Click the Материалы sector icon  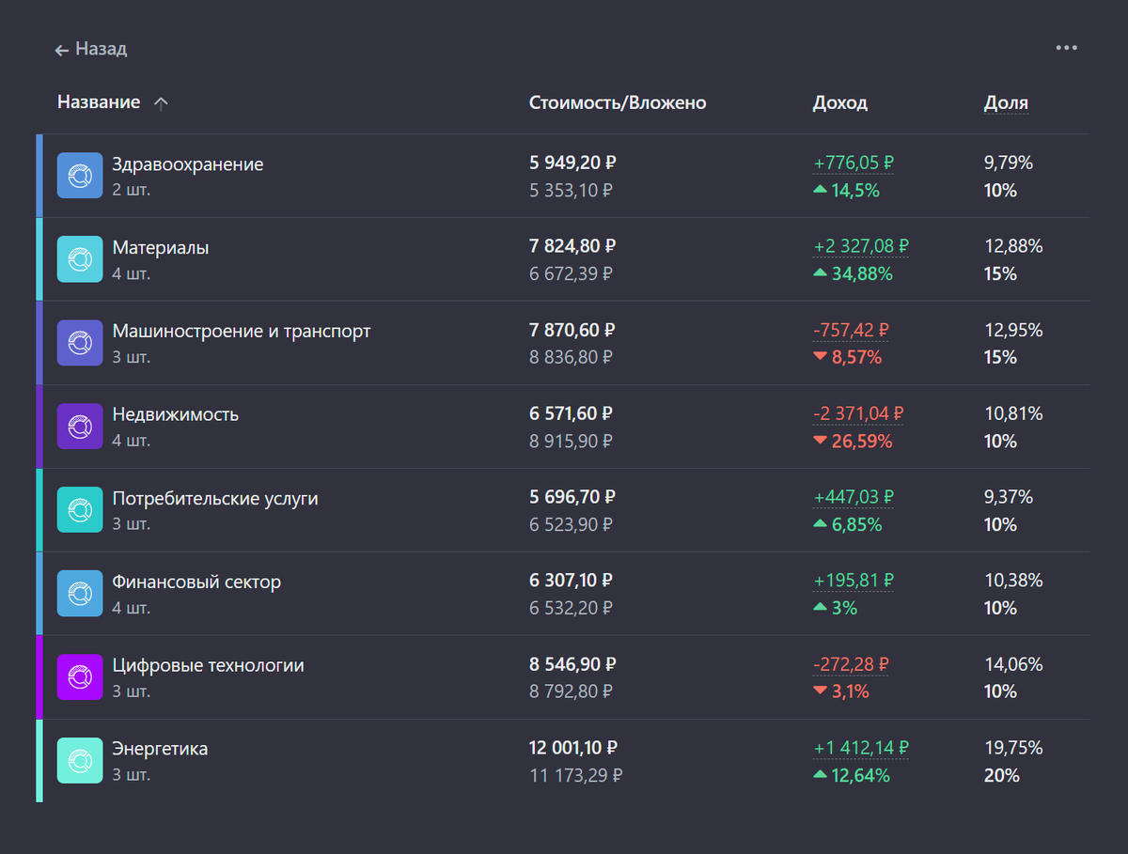[79, 259]
